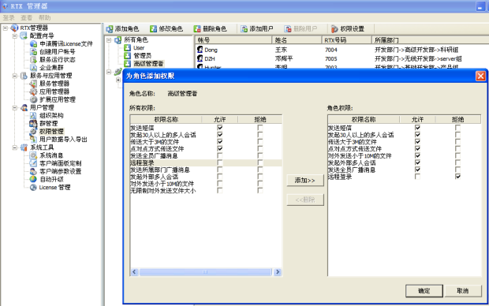Click the 客户端面板定制 icon
The height and width of the screenshot is (306, 489).
pyautogui.click(x=33, y=163)
